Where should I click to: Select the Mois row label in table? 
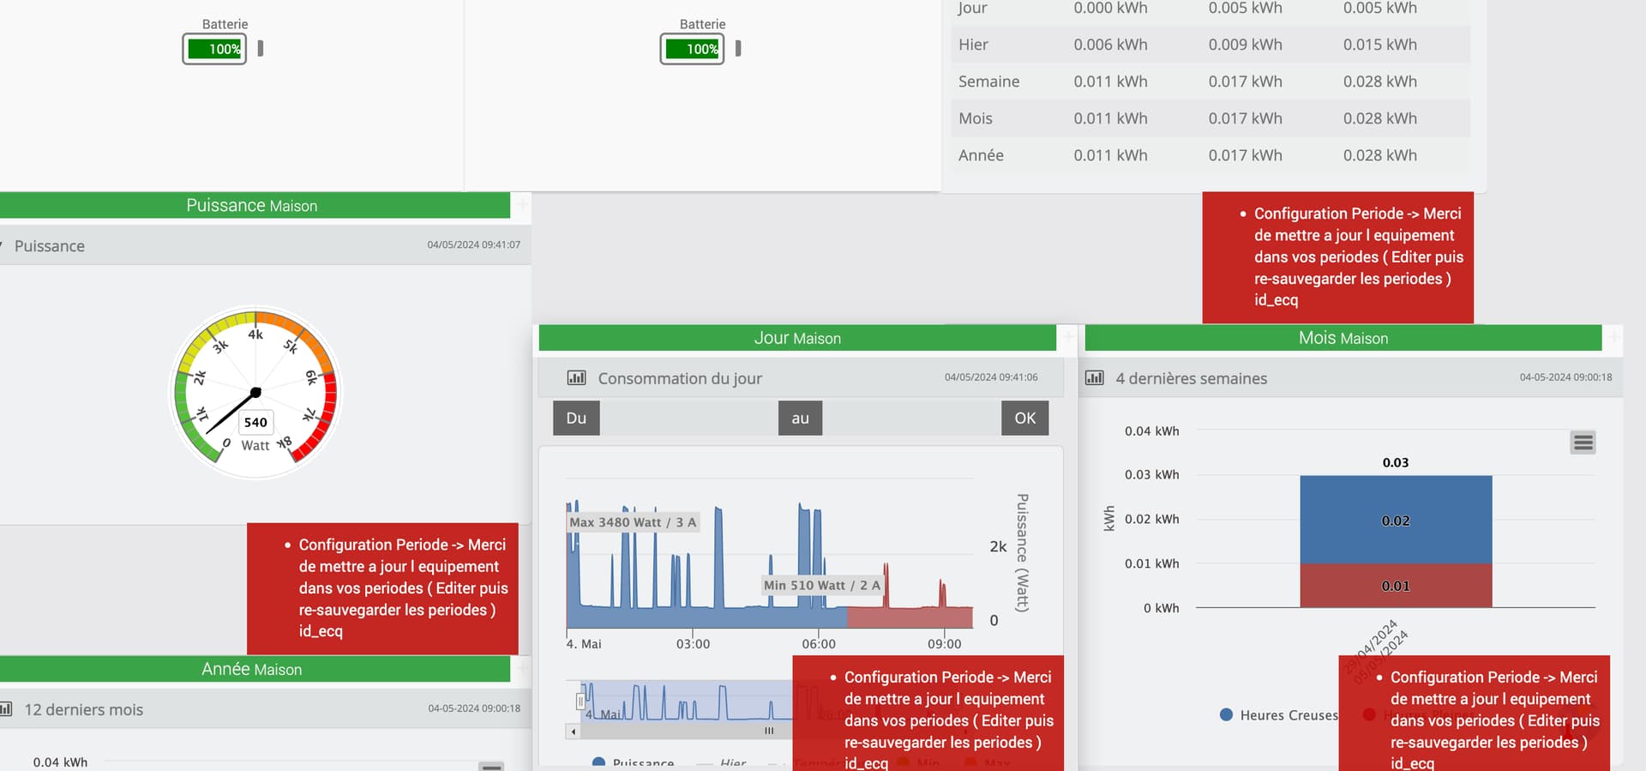[x=975, y=118]
